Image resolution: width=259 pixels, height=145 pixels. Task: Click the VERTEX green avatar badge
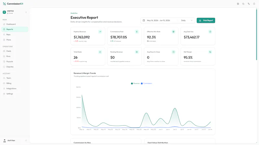[x=4, y=12]
